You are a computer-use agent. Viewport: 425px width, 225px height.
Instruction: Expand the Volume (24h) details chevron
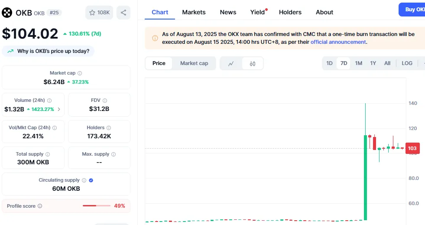59,109
